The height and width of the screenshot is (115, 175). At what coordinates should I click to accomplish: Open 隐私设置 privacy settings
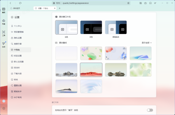[x=20, y=38]
